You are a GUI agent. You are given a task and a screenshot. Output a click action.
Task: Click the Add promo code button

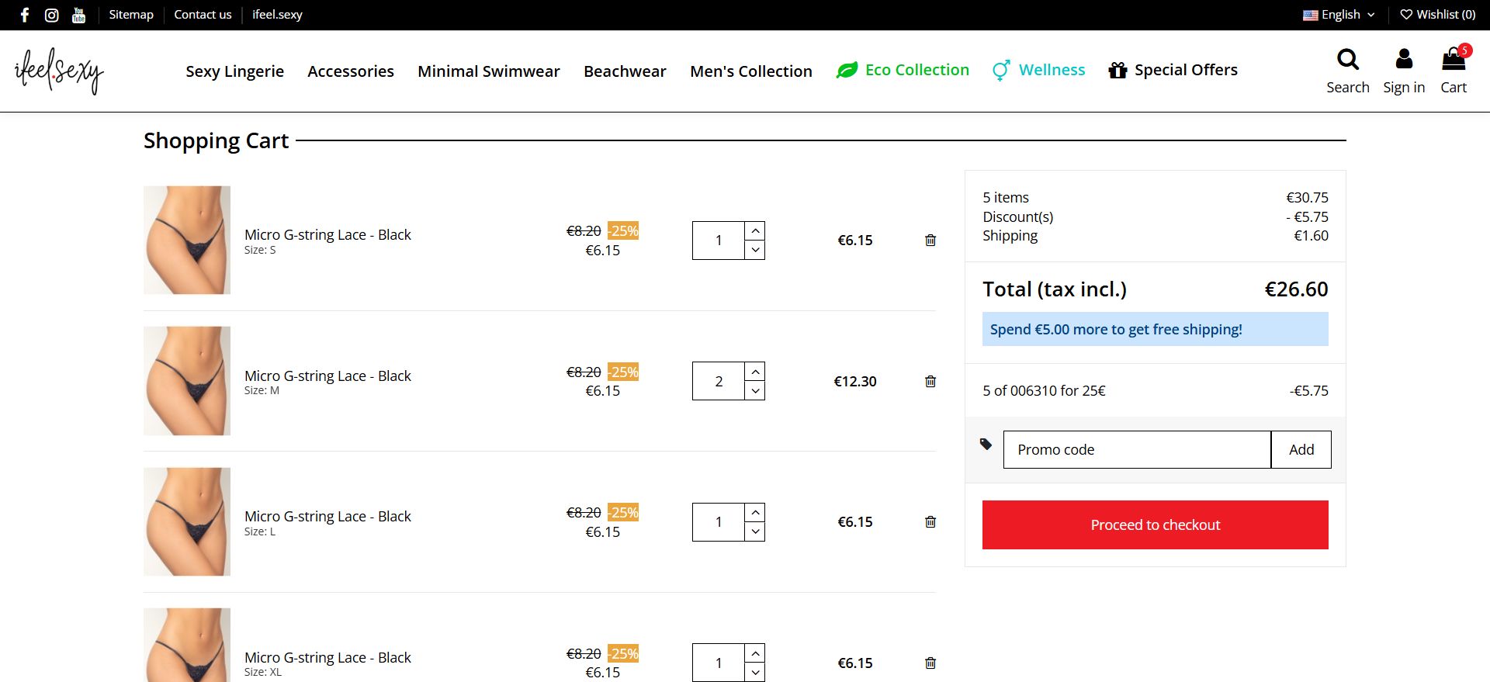[x=1301, y=450]
